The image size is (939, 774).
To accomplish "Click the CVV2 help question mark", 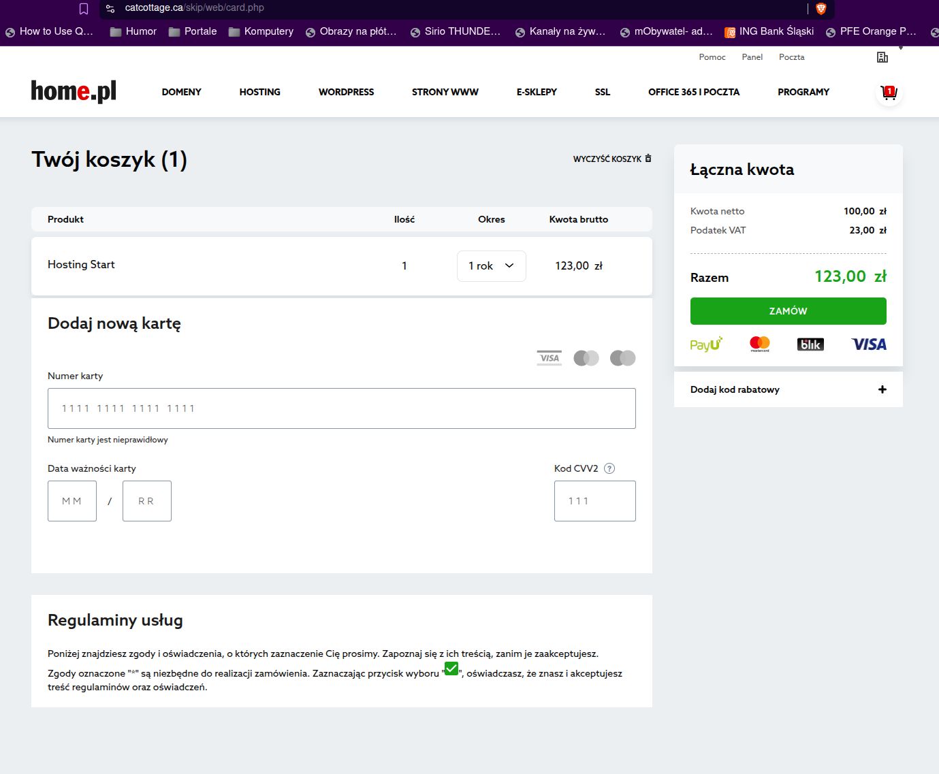I will (609, 468).
